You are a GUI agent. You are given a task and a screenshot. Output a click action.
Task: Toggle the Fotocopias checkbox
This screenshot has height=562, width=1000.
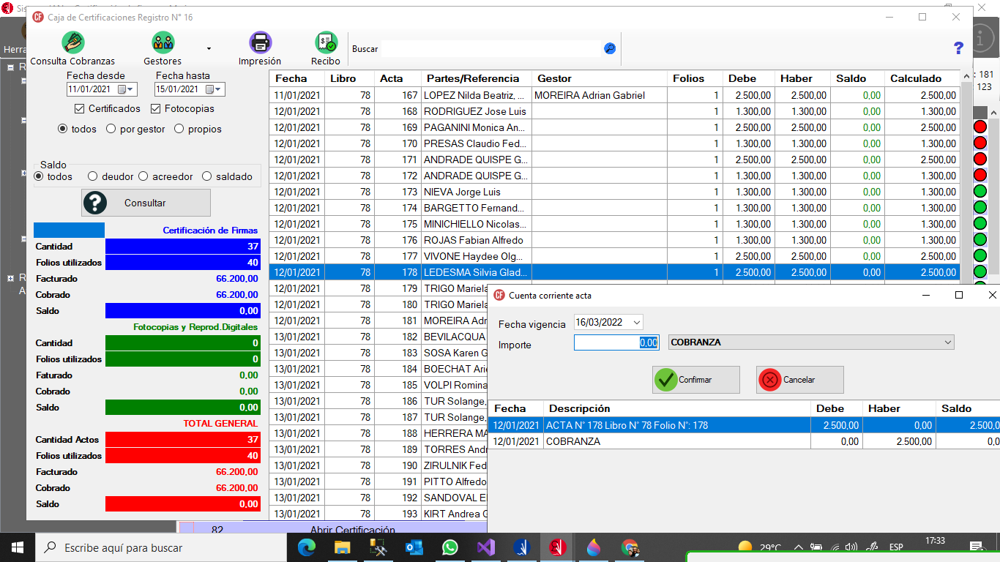156,109
